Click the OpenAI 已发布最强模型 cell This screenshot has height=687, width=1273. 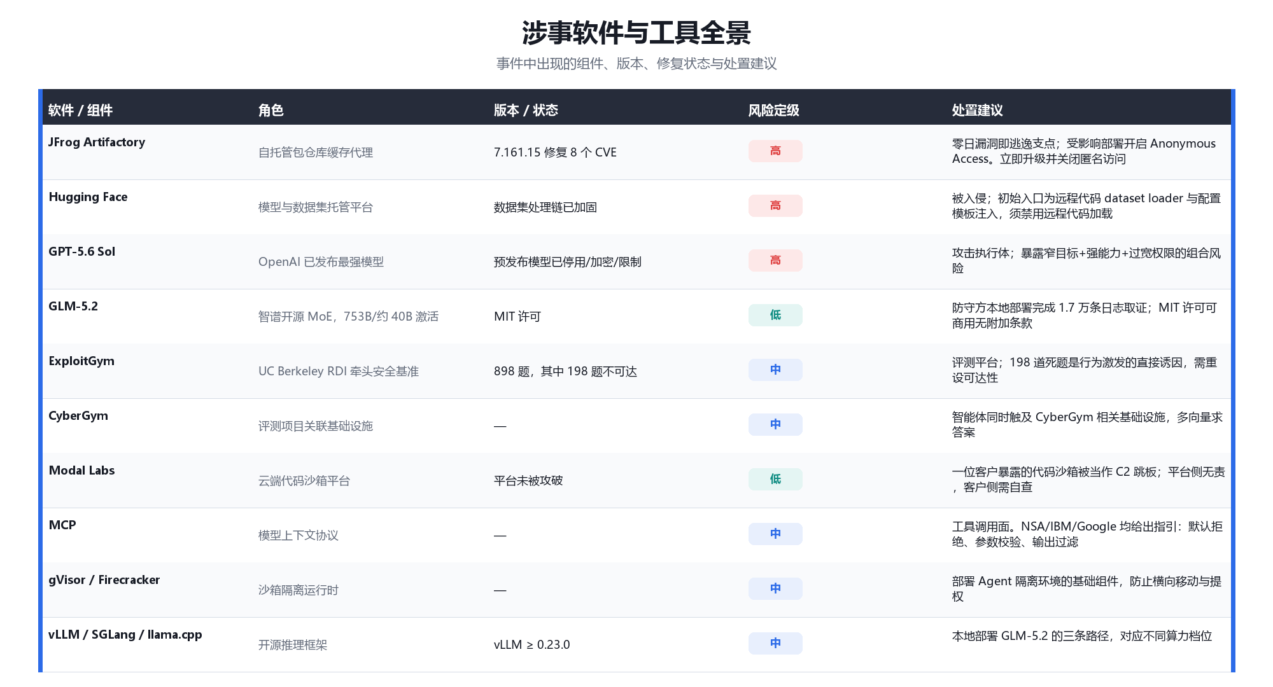coord(321,261)
